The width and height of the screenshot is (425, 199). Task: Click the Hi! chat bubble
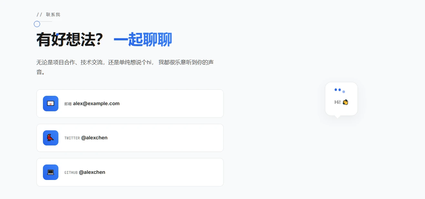[341, 99]
